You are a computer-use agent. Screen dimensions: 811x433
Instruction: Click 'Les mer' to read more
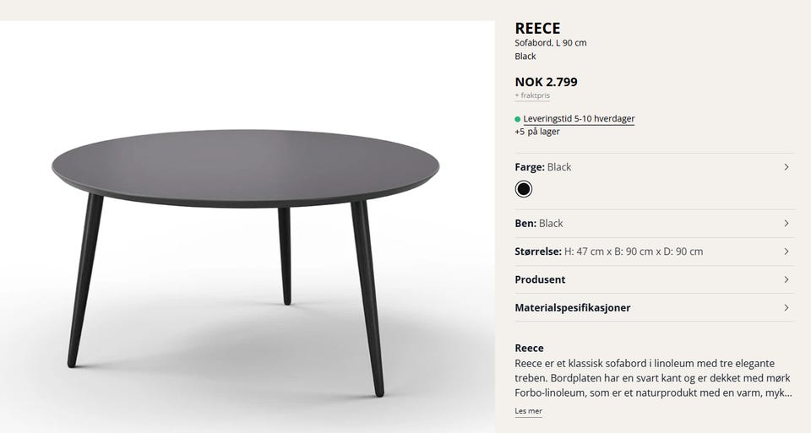click(x=529, y=412)
